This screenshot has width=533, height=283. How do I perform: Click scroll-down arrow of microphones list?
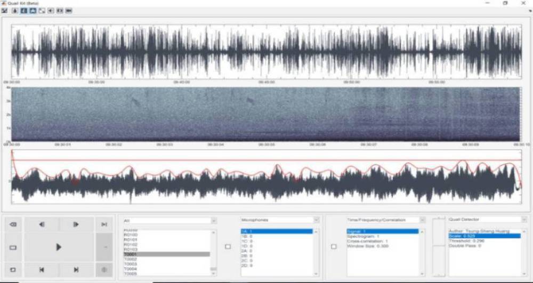pyautogui.click(x=317, y=274)
